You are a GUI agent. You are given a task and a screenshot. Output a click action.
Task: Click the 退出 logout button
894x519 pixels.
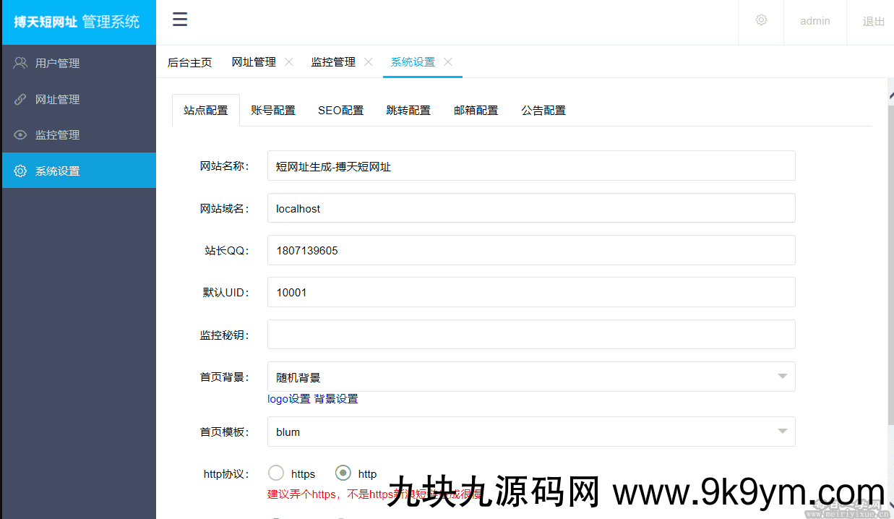[874, 21]
